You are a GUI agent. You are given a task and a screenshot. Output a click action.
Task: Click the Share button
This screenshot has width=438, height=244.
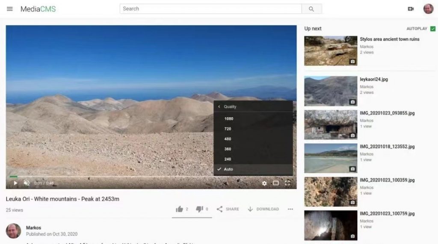pyautogui.click(x=228, y=209)
